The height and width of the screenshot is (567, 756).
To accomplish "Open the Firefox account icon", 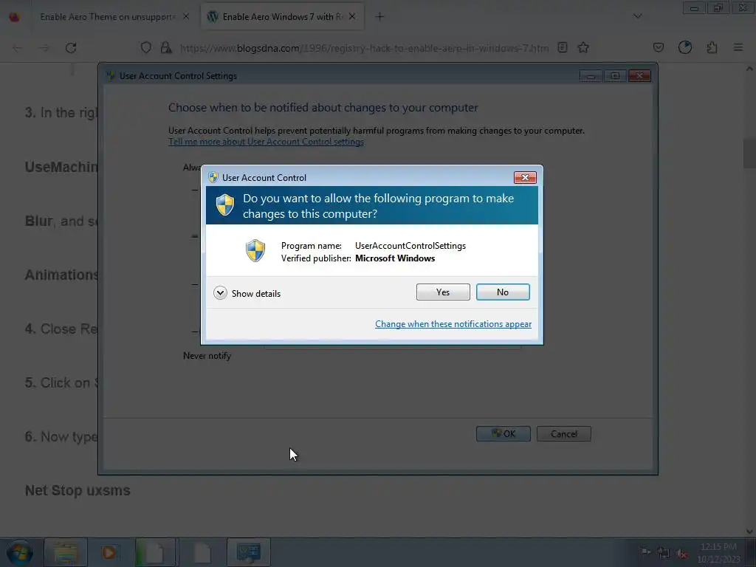I will click(x=684, y=48).
